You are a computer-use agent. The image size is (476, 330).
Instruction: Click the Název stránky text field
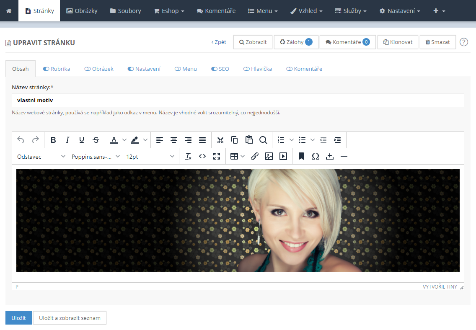click(238, 100)
